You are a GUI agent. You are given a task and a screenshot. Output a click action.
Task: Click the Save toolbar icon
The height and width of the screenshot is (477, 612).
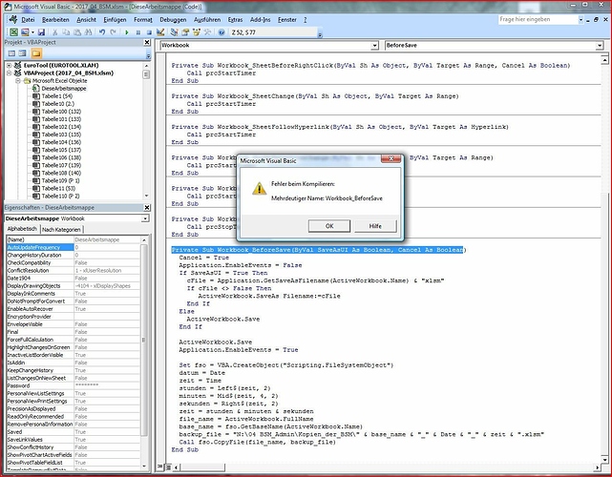tap(41, 32)
